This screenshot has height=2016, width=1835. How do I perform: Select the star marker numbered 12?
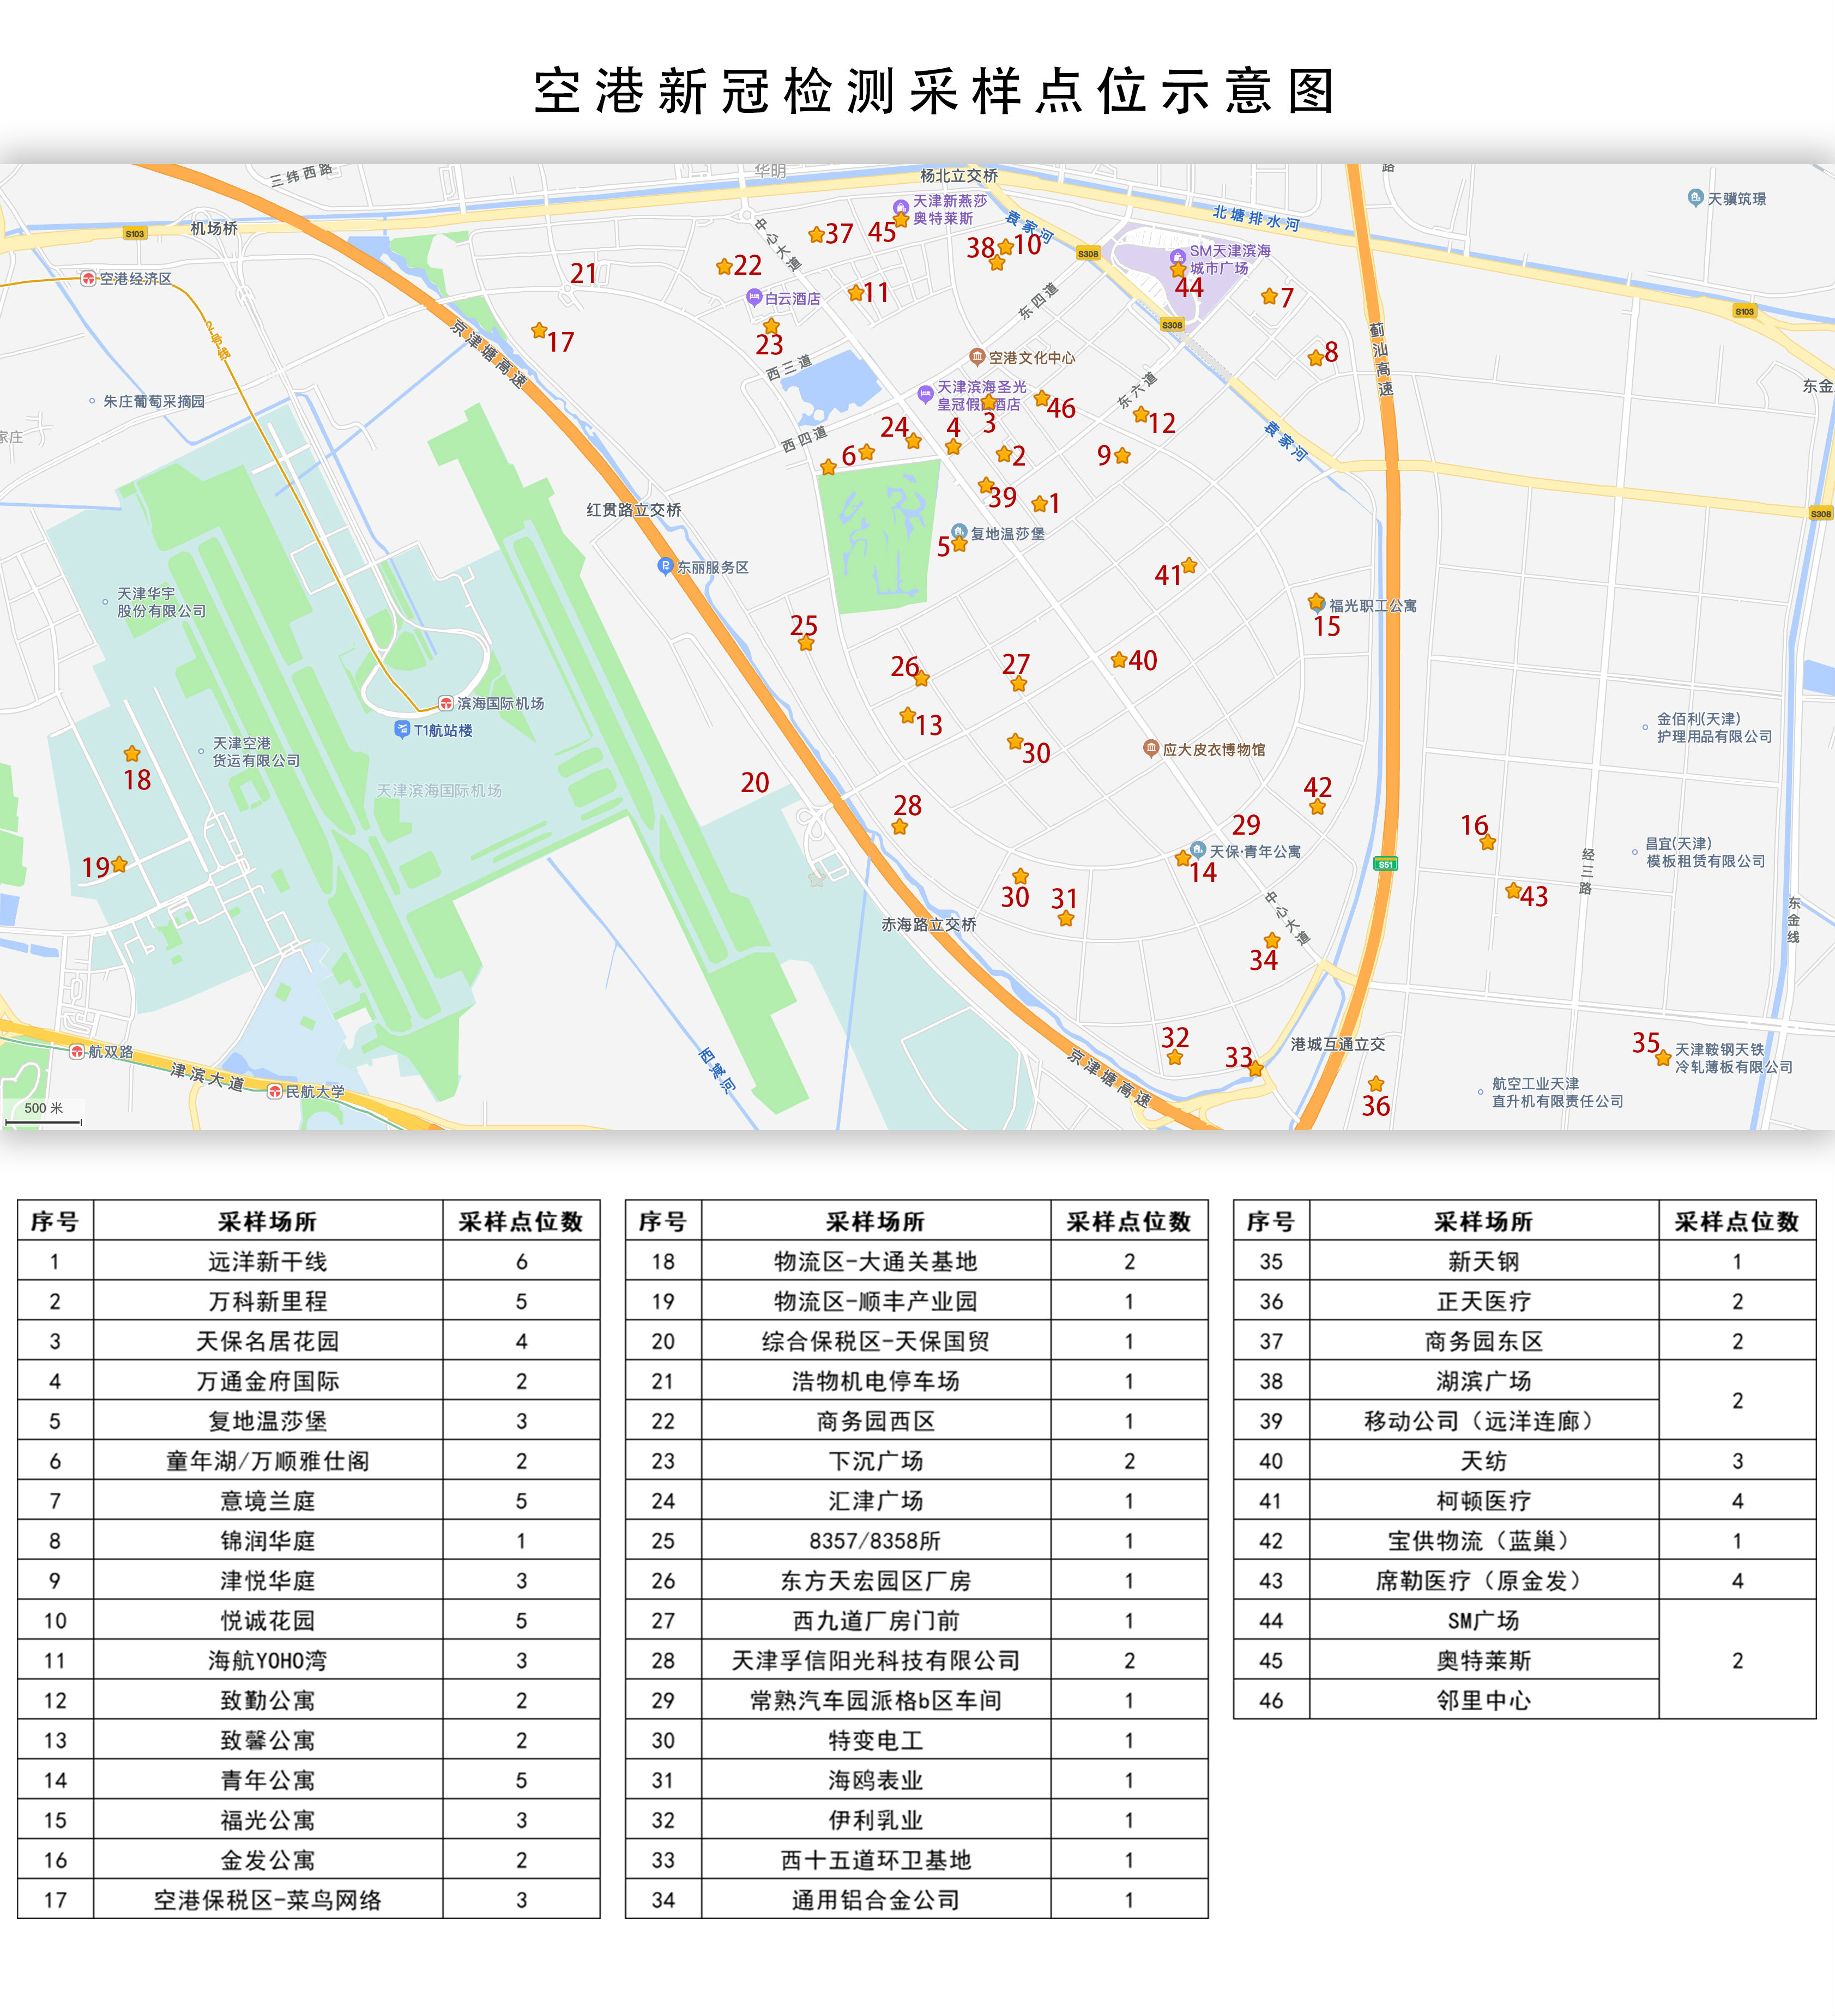click(x=1141, y=414)
